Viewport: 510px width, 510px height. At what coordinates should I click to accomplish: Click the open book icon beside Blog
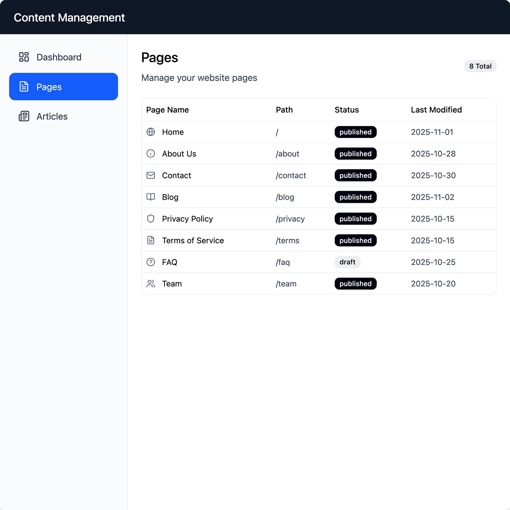[150, 197]
